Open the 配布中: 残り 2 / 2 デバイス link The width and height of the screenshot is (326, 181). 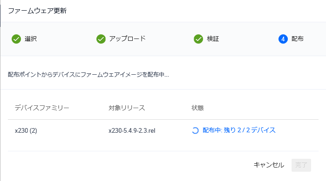coord(239,130)
